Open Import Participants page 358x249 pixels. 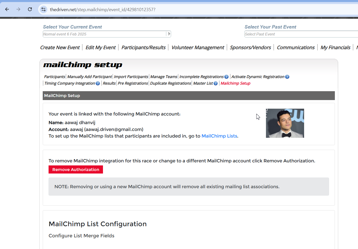pyautogui.click(x=131, y=77)
